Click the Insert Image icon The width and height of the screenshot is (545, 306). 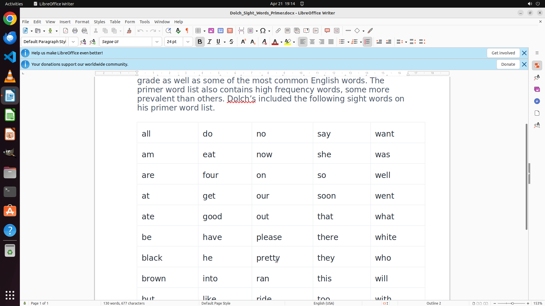pyautogui.click(x=211, y=31)
